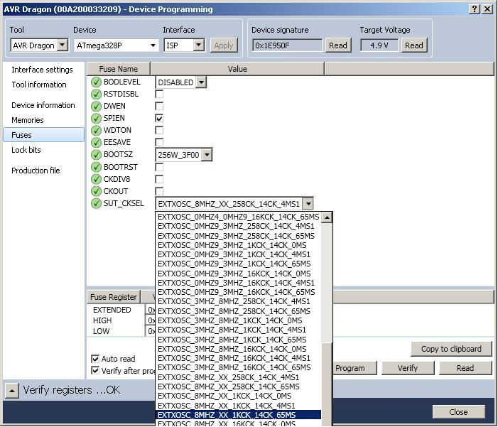Click the green check icon beside SUT_CKSEL

[96, 203]
